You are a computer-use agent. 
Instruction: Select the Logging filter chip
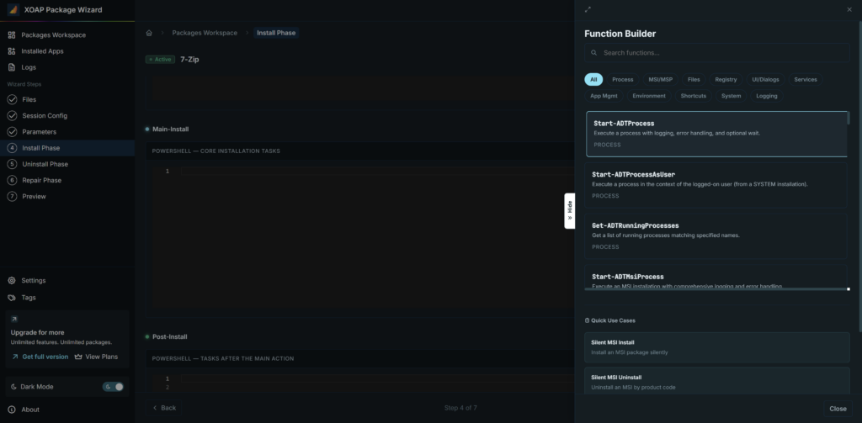coord(766,96)
